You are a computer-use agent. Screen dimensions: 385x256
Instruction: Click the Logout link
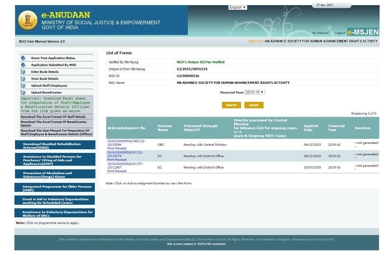(x=340, y=33)
